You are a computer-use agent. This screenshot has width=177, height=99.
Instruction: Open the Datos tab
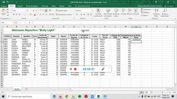pos(54,6)
